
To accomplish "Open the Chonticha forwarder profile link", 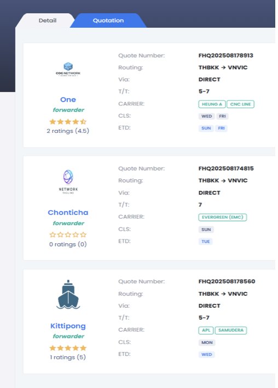I will coord(68,213).
